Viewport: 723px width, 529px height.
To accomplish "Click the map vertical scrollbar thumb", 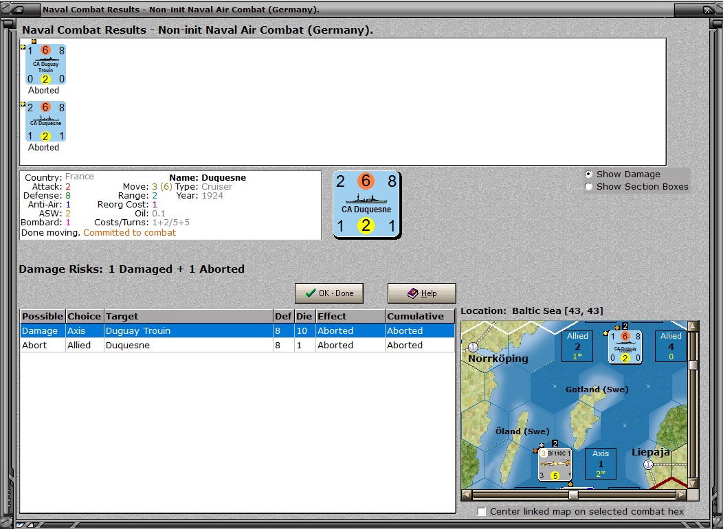I will tap(693, 365).
